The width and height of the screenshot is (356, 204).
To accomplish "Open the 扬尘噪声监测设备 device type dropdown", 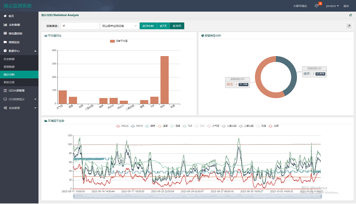I will click(119, 26).
